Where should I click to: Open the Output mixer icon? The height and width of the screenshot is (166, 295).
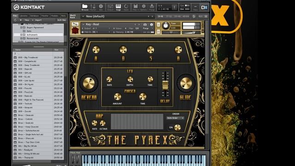pyautogui.click(x=110, y=7)
